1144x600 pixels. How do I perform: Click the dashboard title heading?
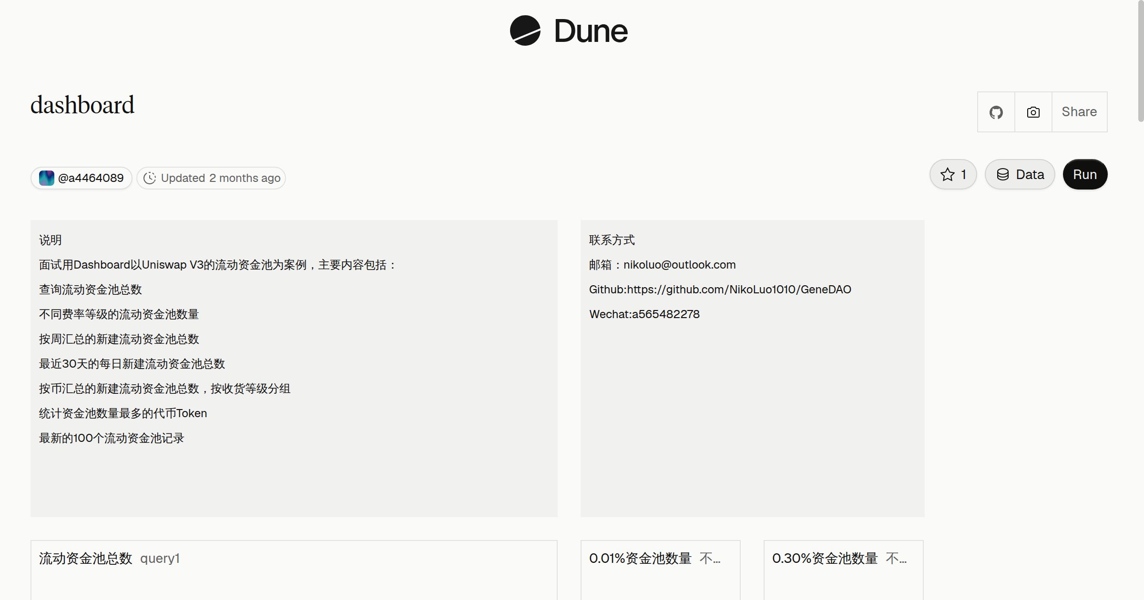tap(82, 105)
